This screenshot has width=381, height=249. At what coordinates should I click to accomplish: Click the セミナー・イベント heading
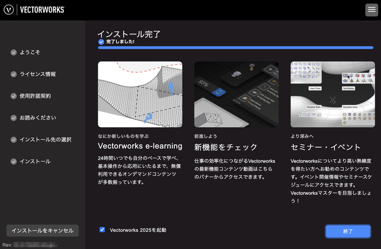[x=326, y=147]
